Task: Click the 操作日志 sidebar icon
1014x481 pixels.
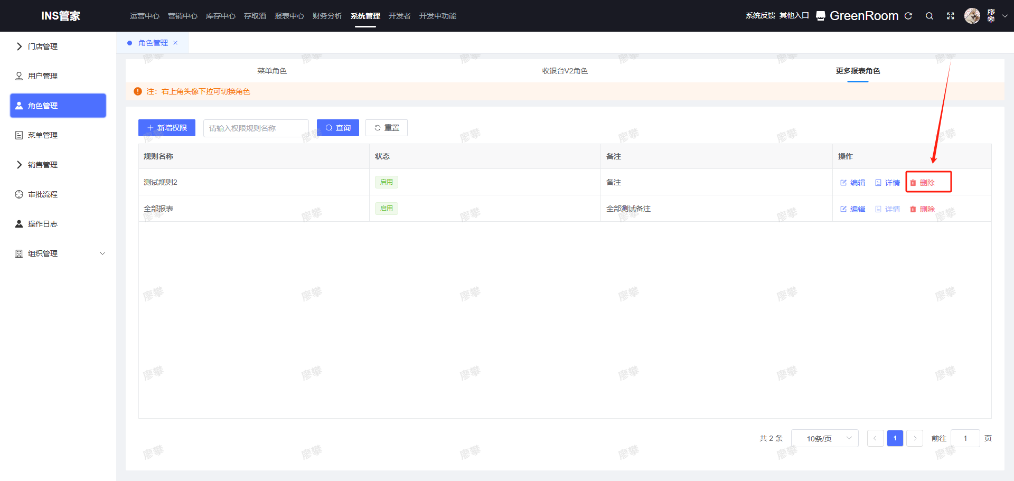Action: 19,224
